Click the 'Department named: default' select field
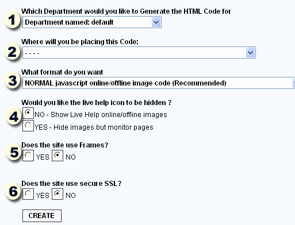The image size is (295, 225). click(x=92, y=22)
